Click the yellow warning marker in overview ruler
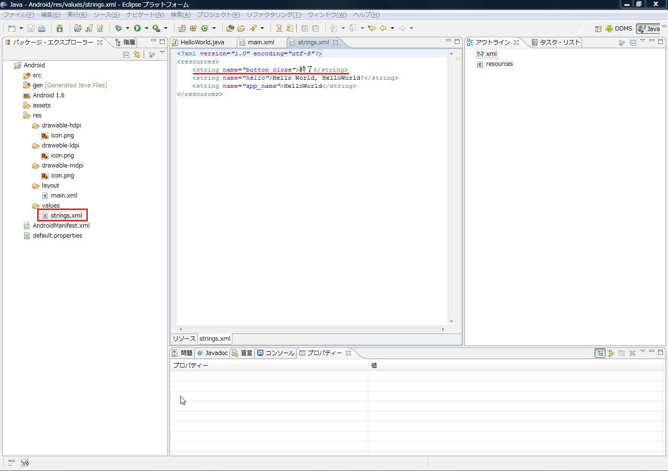 click(x=458, y=59)
